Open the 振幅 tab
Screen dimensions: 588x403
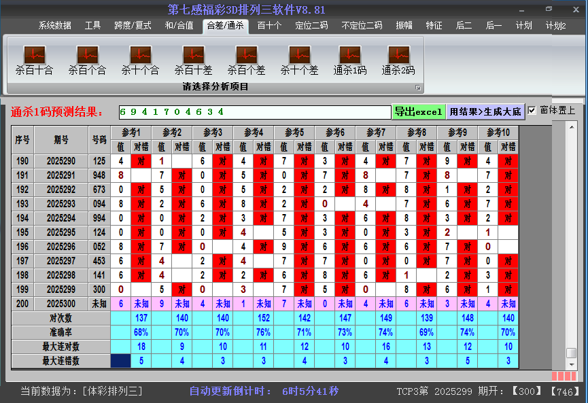pyautogui.click(x=404, y=26)
